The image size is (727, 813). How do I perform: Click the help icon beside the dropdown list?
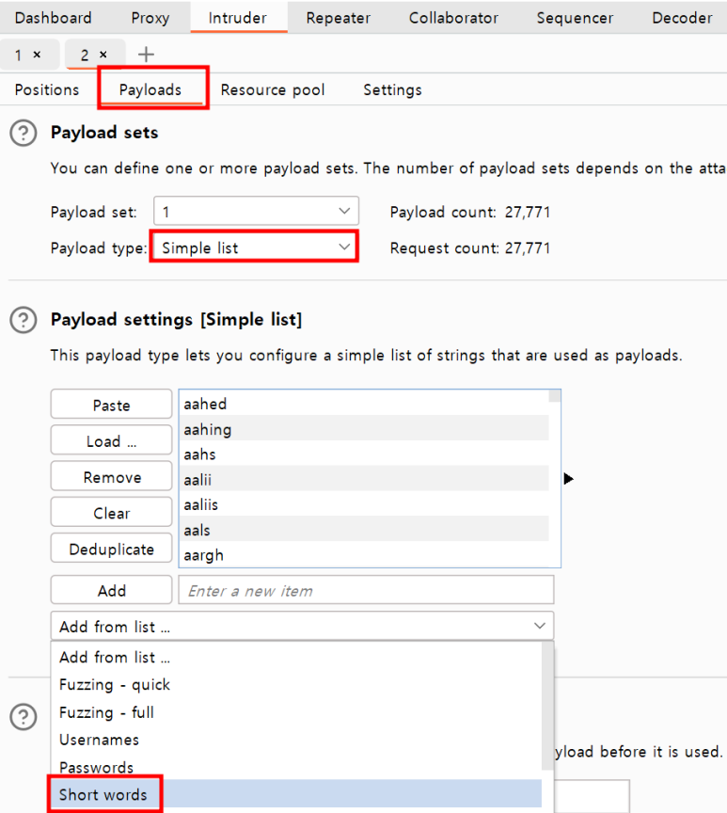[23, 718]
